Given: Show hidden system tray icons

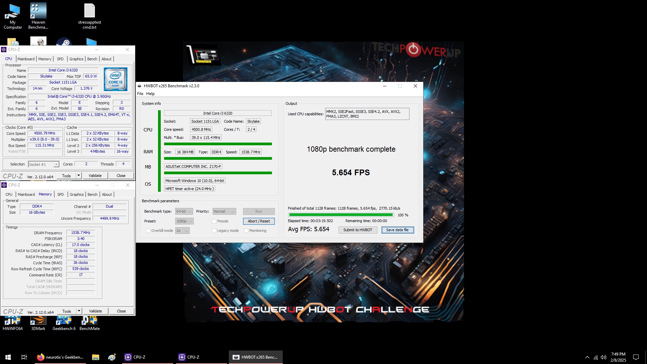Looking at the screenshot, I should [x=587, y=357].
